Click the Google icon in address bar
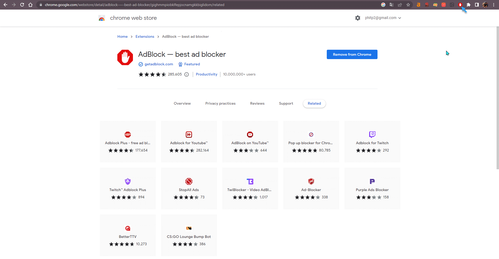The height and width of the screenshot is (259, 499). pyautogui.click(x=383, y=5)
